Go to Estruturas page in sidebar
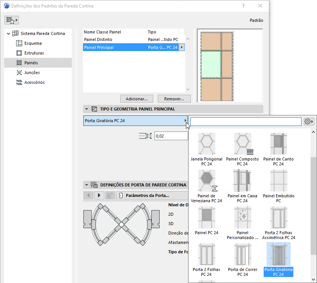 (34, 53)
